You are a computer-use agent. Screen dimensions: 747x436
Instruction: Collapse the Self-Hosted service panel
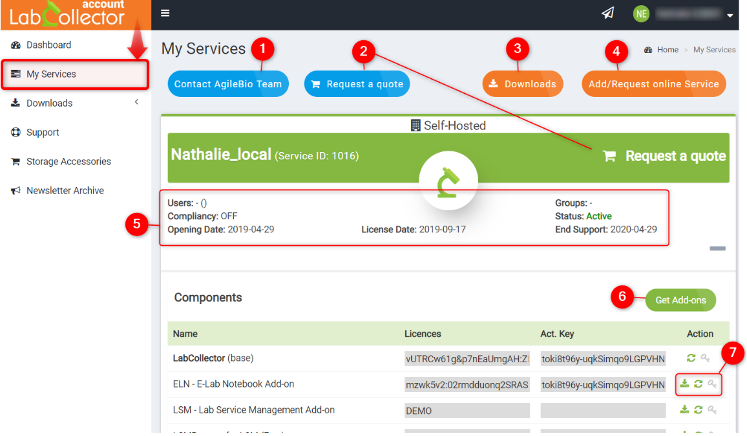pos(717,248)
